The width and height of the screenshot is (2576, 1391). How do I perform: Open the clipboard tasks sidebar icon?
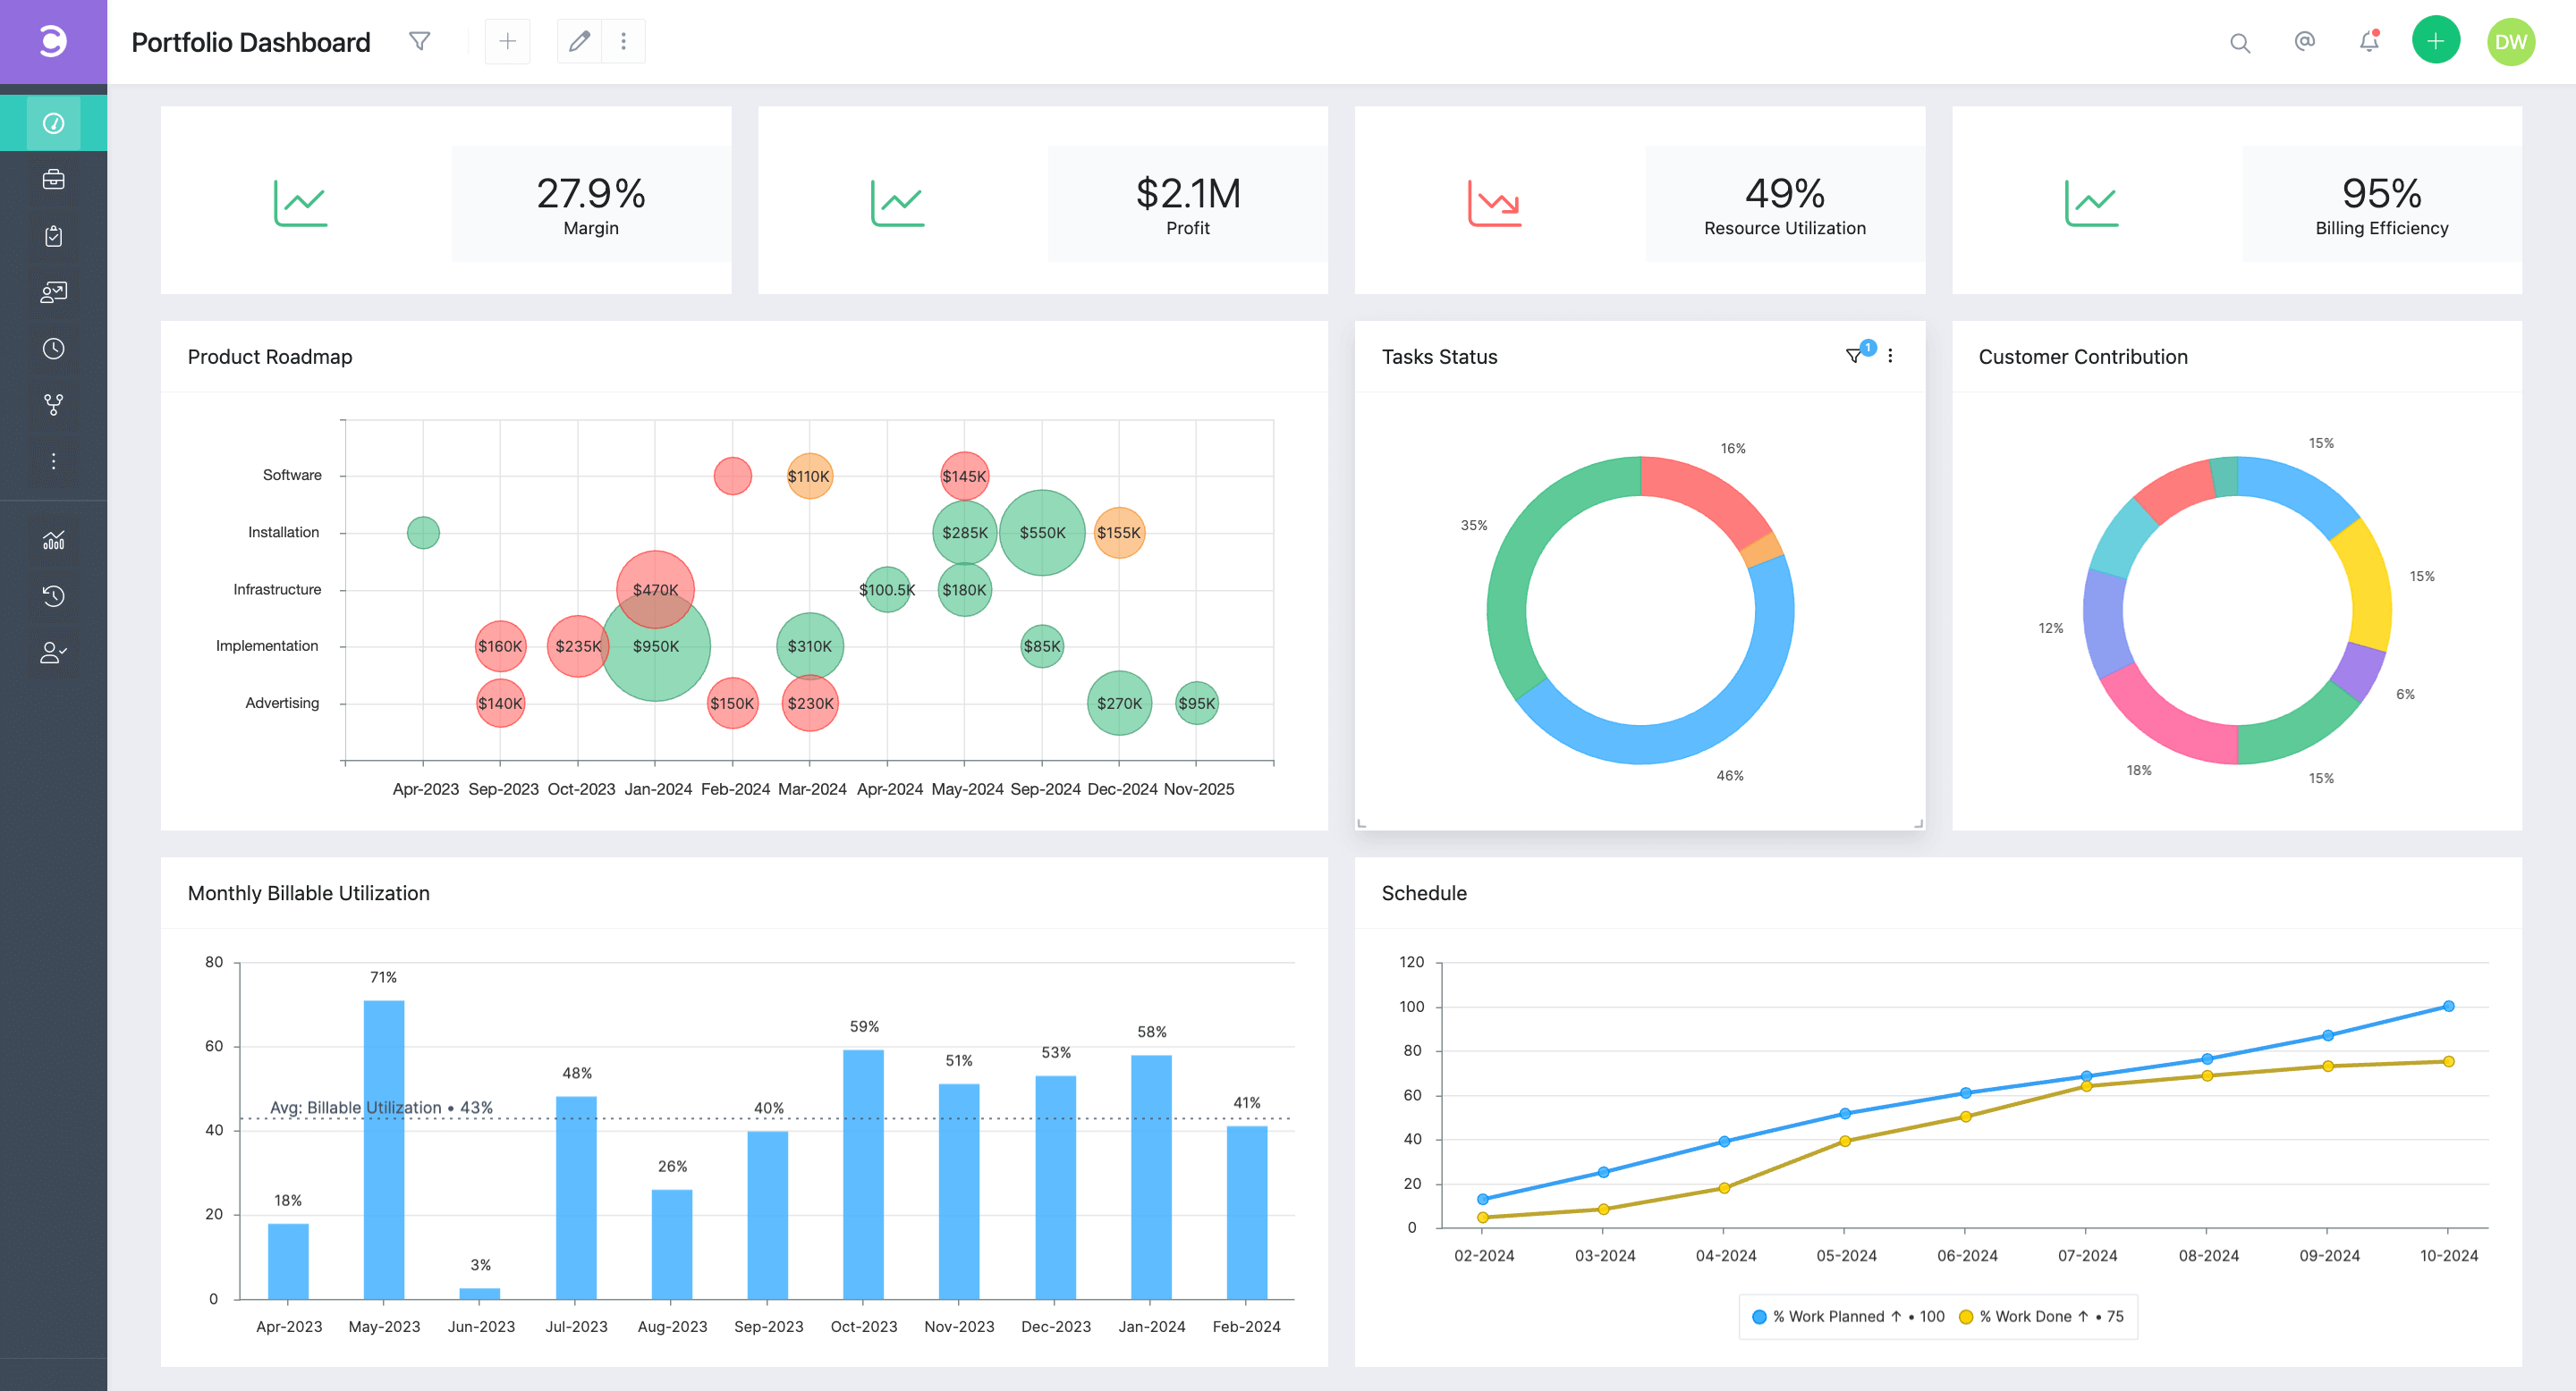click(53, 236)
